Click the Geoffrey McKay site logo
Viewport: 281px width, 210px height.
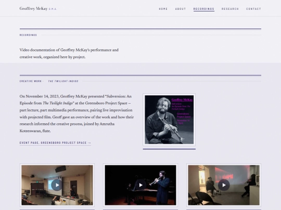click(x=38, y=9)
